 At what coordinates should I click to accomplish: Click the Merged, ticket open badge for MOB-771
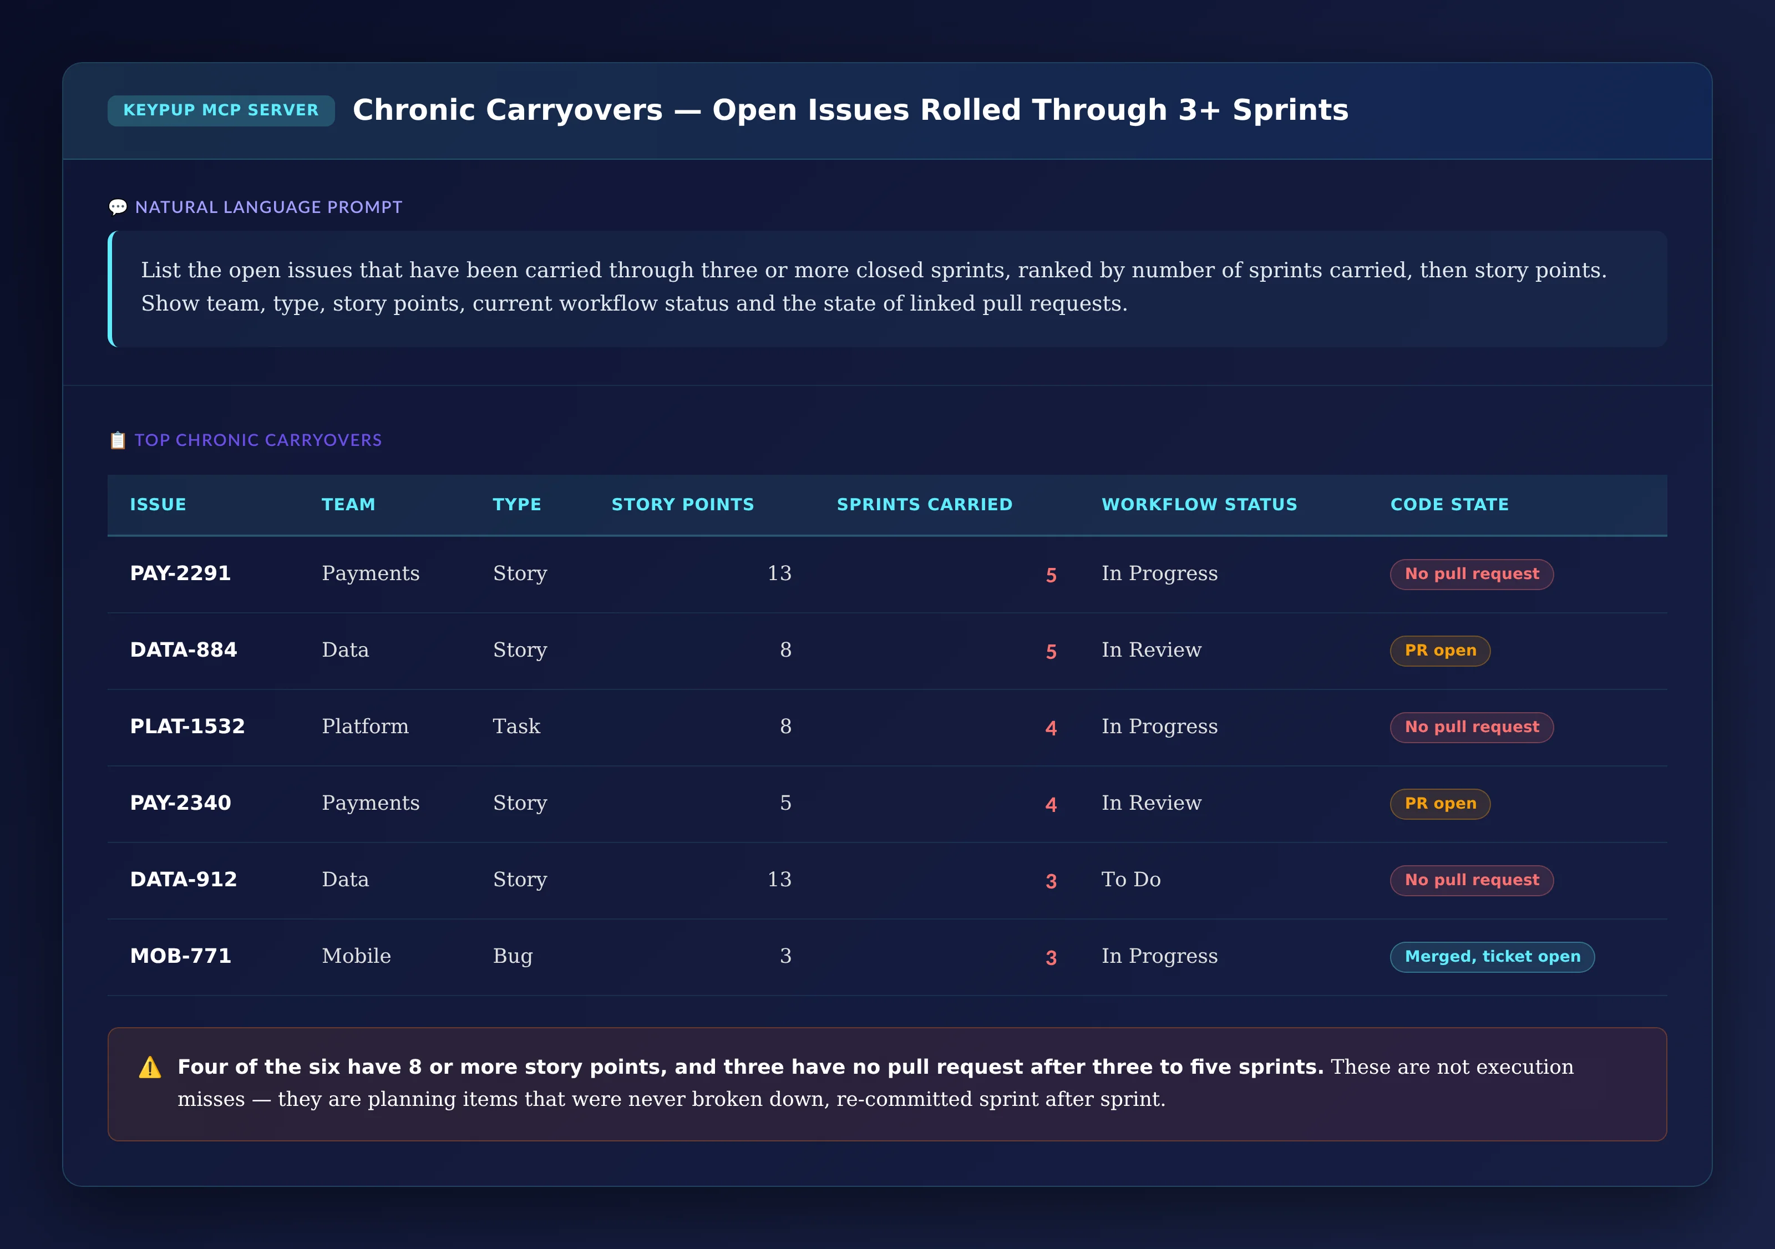[1492, 957]
